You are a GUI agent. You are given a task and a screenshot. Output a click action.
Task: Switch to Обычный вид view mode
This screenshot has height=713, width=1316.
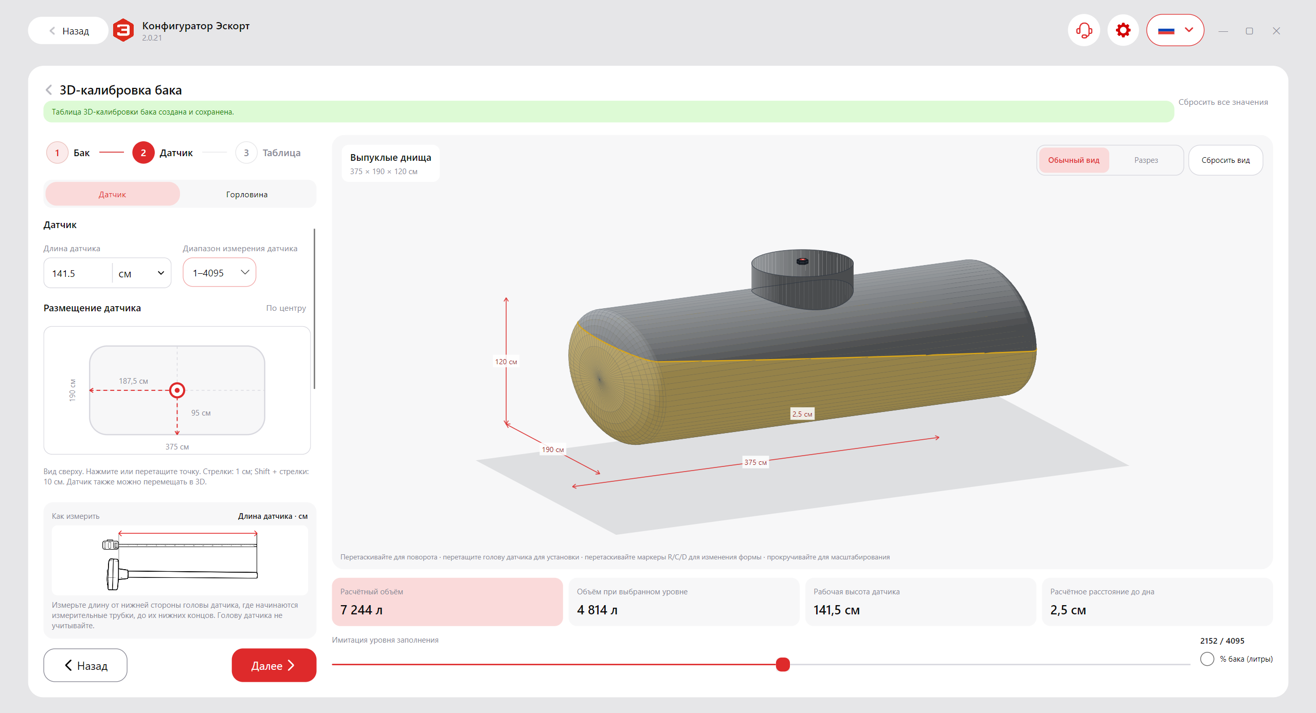(x=1074, y=160)
